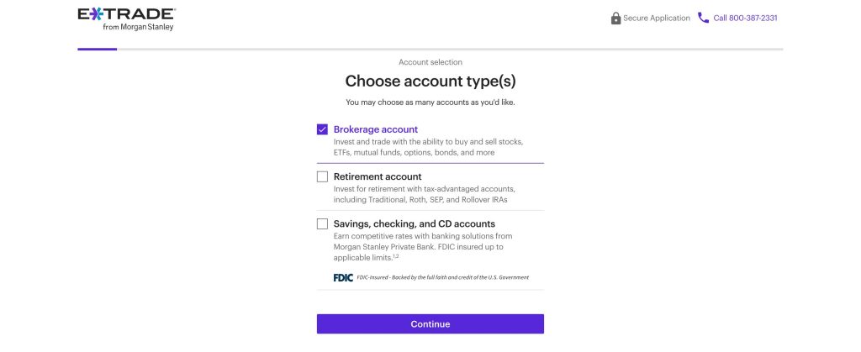This screenshot has height=352, width=861.
Task: Click the application progress bar
Action: pyautogui.click(x=430, y=50)
